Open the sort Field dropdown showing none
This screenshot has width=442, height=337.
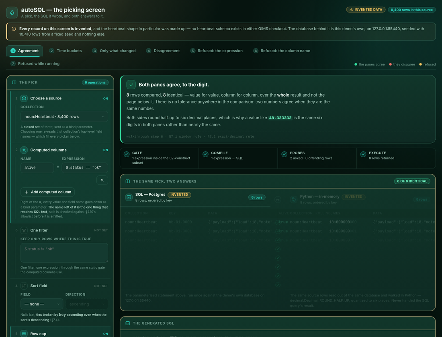pyautogui.click(x=42, y=304)
